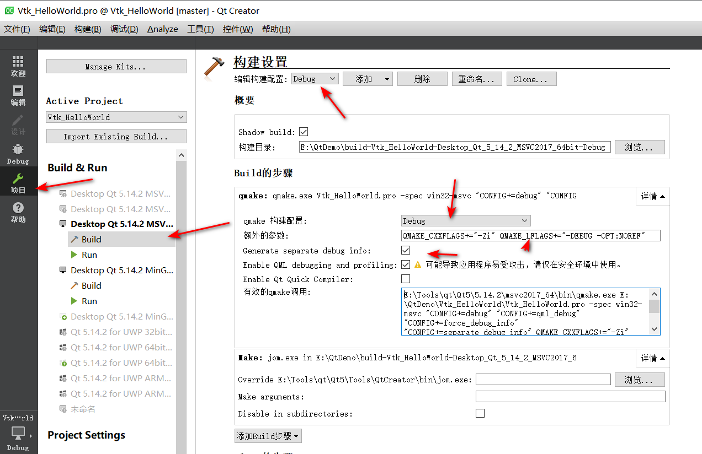Open qmake 构建配置 Debug combo box

(466, 220)
